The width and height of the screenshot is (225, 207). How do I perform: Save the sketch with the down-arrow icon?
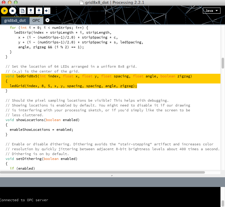(x=39, y=11)
